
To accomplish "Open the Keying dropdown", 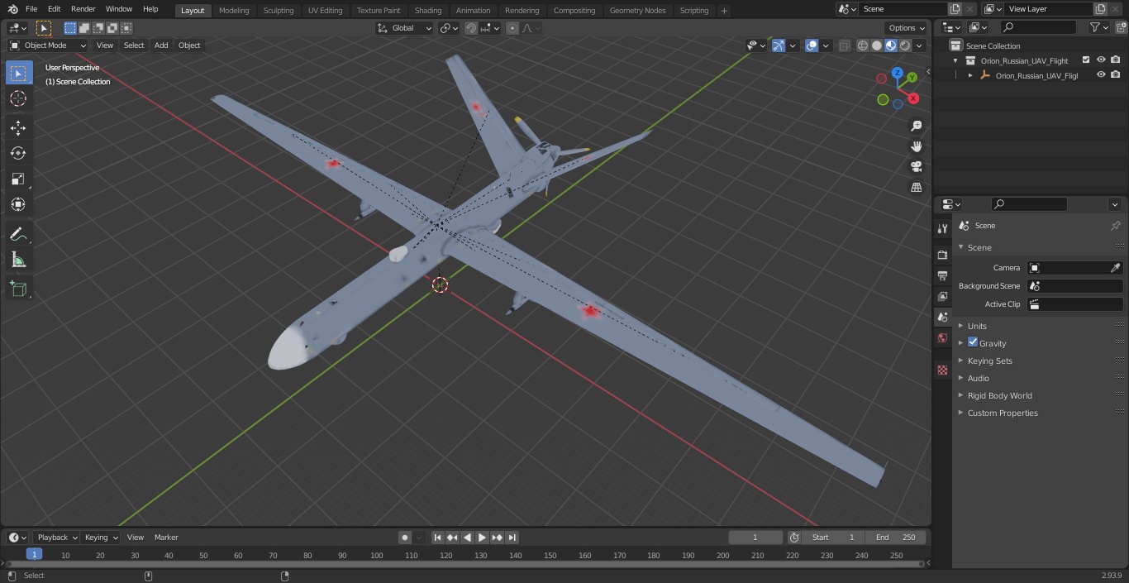I will (101, 538).
